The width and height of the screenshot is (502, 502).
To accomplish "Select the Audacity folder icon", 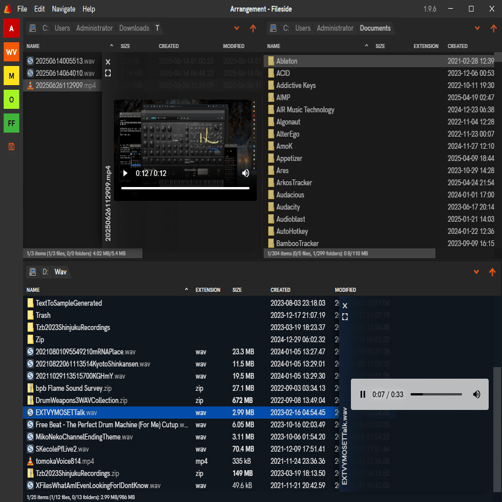I will point(271,207).
